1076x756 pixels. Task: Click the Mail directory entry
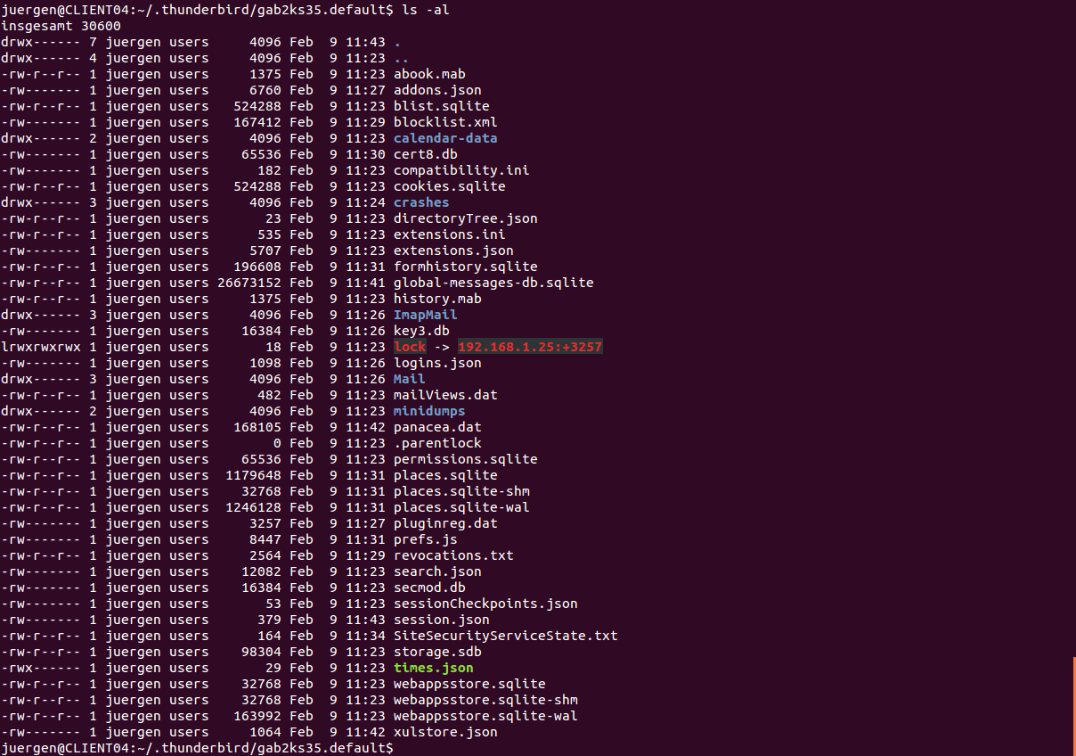(x=409, y=379)
